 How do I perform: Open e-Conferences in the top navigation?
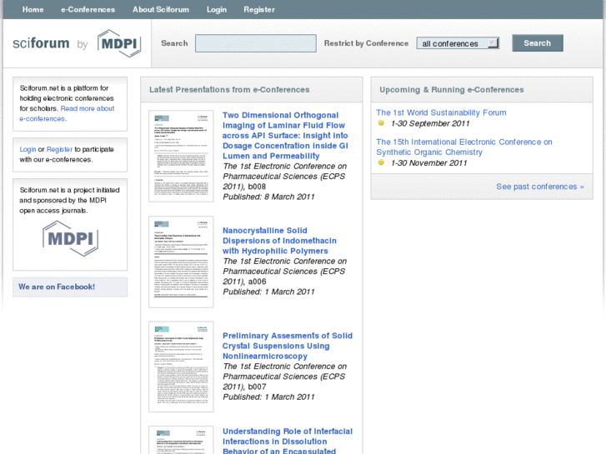[x=88, y=9]
